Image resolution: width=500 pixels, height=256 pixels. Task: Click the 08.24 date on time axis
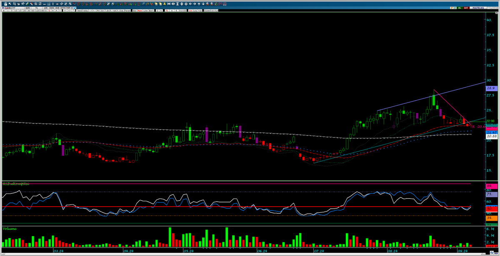[392, 251]
